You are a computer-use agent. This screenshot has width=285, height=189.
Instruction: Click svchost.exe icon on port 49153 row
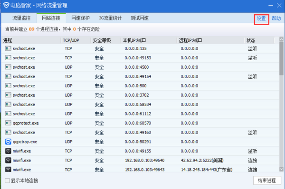pyautogui.click(x=8, y=58)
